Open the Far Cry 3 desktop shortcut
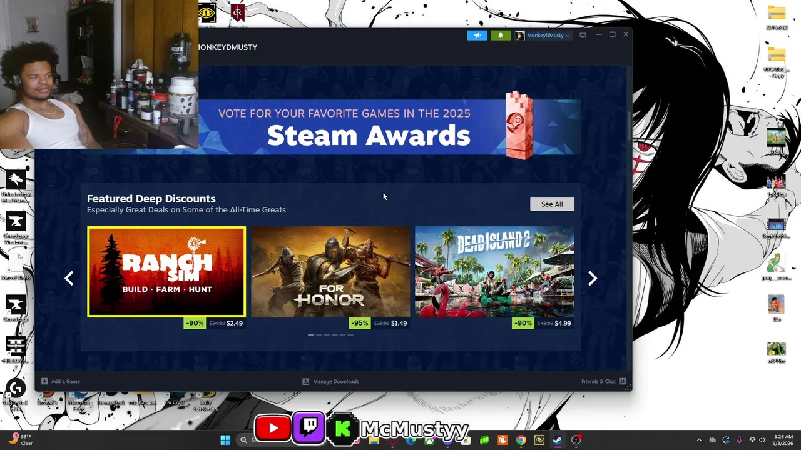The image size is (801, 450). [x=175, y=400]
